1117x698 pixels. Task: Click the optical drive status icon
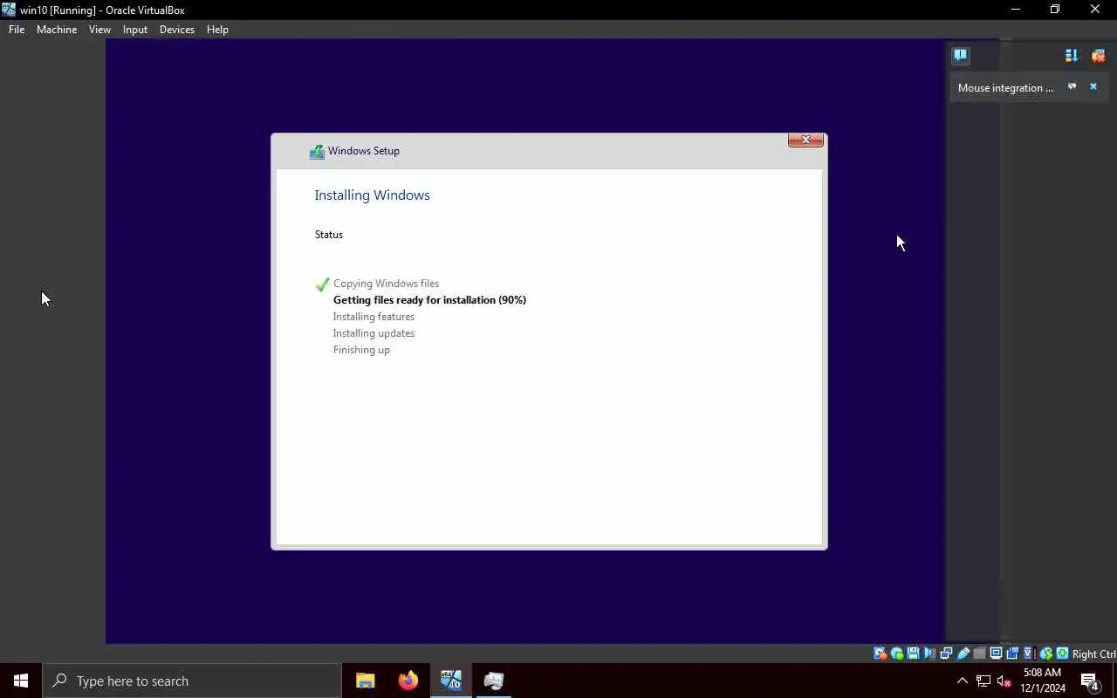[x=896, y=654]
